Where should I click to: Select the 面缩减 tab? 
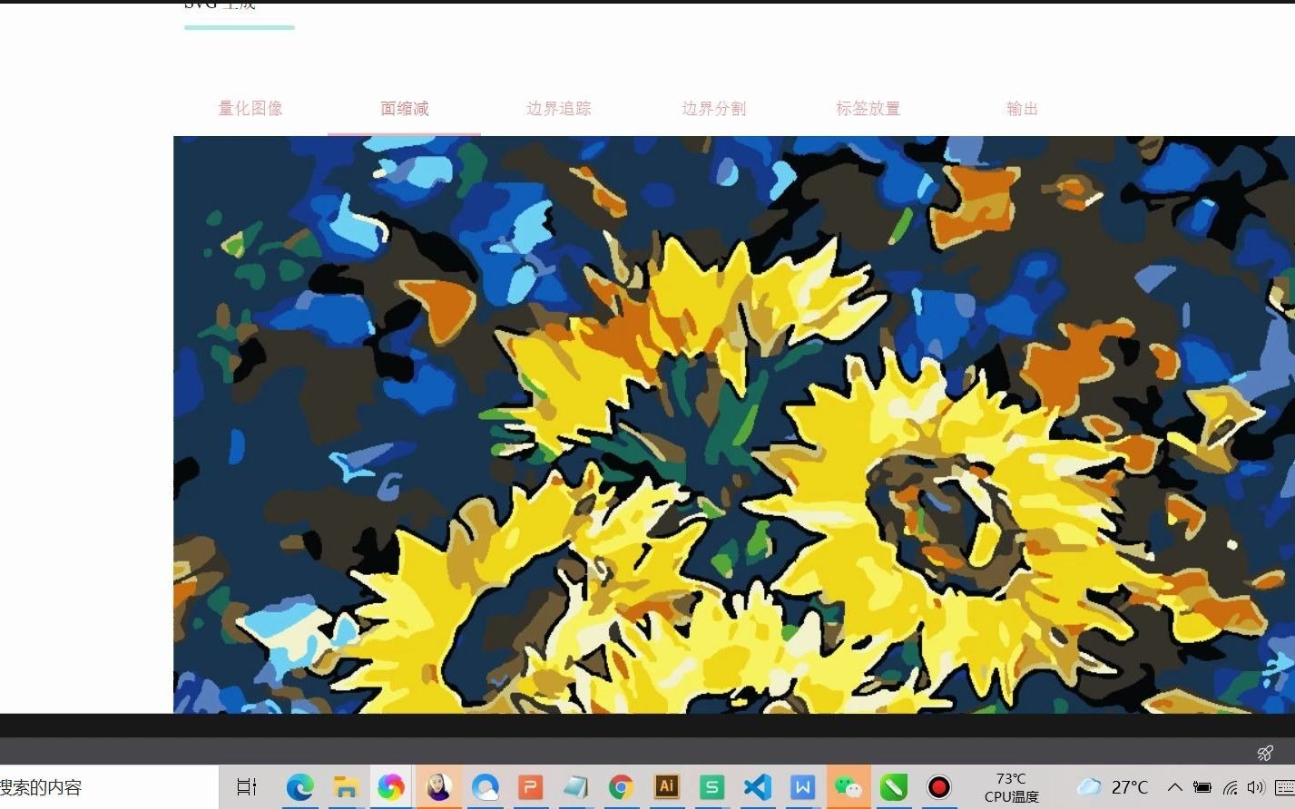404,108
